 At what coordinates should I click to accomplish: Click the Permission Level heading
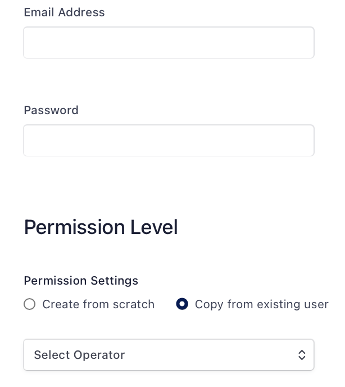point(101,227)
